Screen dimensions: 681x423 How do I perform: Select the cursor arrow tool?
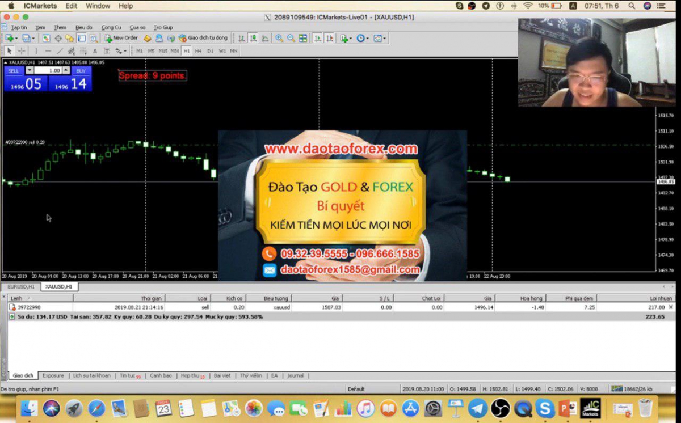click(x=9, y=51)
